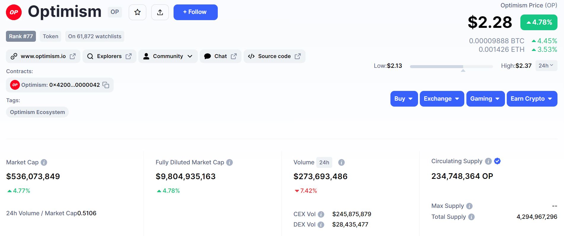Viewport: 564px width, 236px height.
Task: Click the Fully Diluted Market Cap info icon
Action: click(x=229, y=162)
